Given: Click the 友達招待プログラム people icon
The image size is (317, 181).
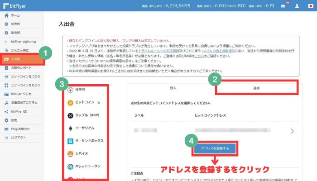Looking at the screenshot, I should (x=6, y=103).
